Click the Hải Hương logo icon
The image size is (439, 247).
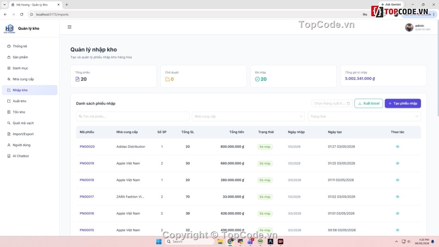10,29
